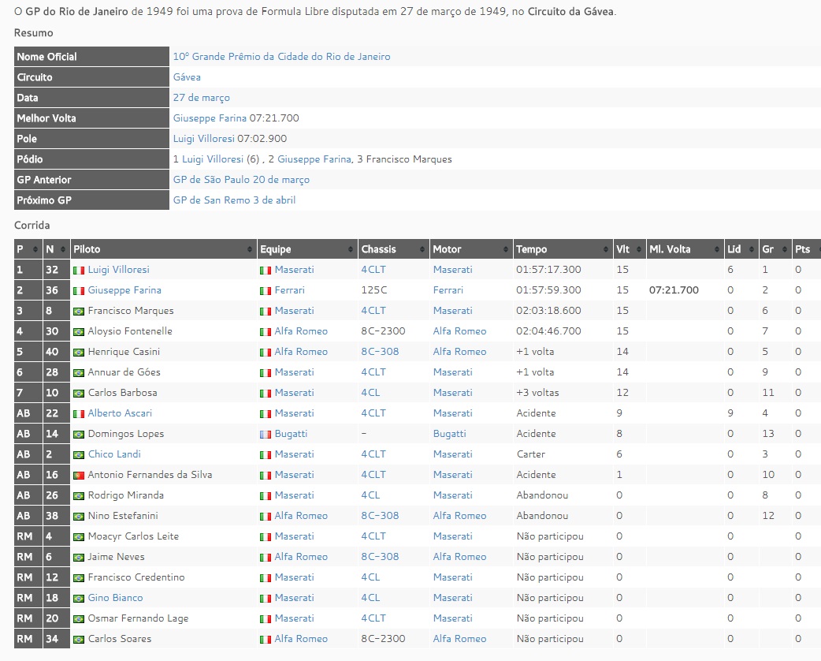This screenshot has height=661, width=821.
Task: Sort the table by the P column
Action: (28, 249)
